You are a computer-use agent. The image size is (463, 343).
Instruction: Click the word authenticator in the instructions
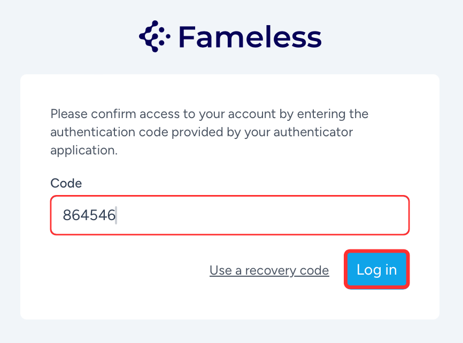click(313, 132)
